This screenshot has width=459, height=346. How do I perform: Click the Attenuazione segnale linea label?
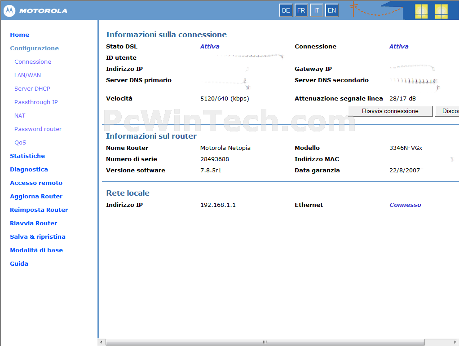pyautogui.click(x=339, y=99)
